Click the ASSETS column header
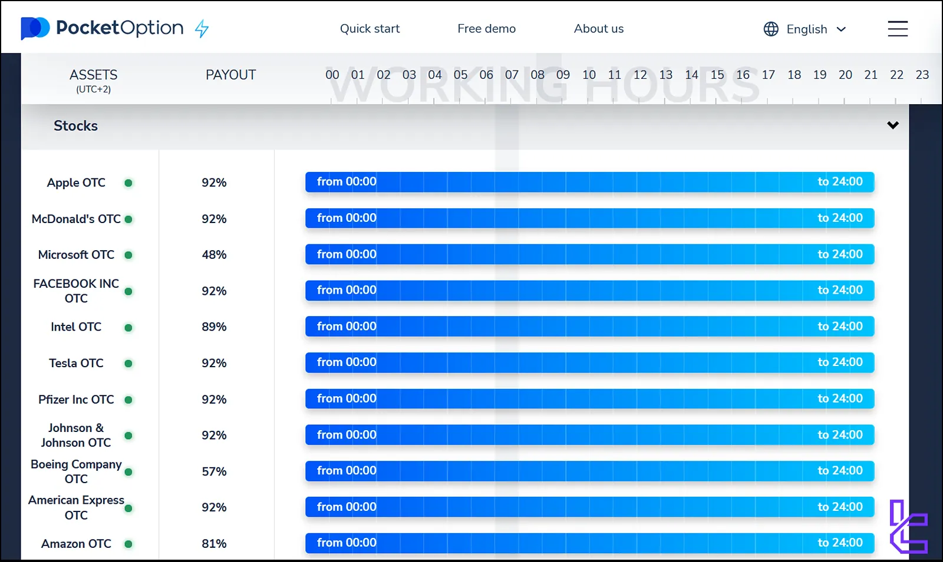 tap(93, 75)
